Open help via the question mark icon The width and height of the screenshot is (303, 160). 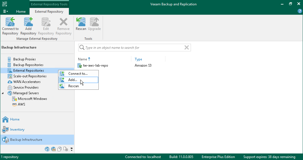[300, 11]
